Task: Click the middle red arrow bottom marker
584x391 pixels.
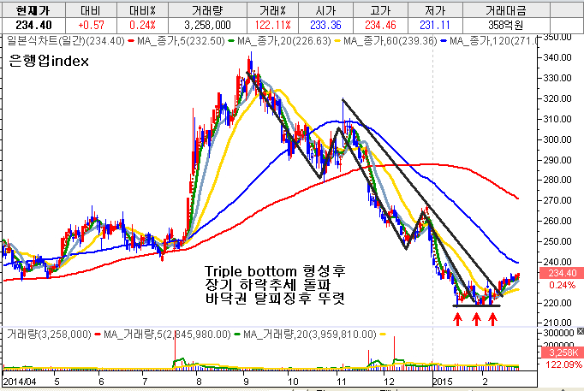Action: (x=475, y=318)
